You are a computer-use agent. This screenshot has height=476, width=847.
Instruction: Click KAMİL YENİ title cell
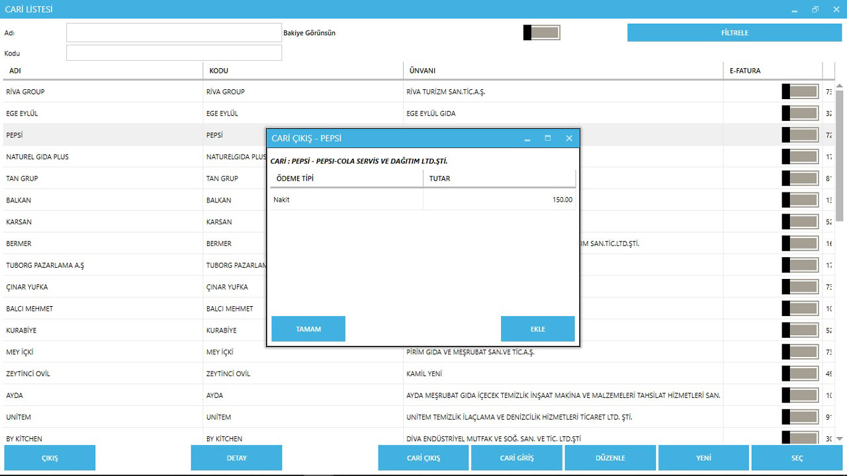tap(563, 374)
